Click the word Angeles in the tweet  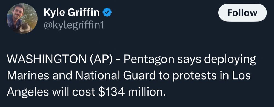28,93
